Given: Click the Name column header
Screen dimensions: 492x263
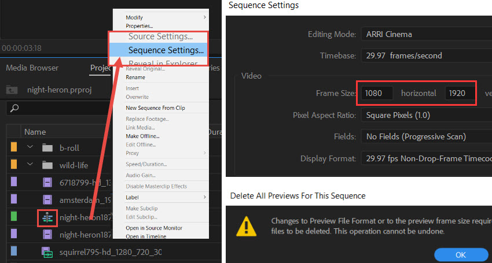Looking at the screenshot, I should pyautogui.click(x=35, y=132).
